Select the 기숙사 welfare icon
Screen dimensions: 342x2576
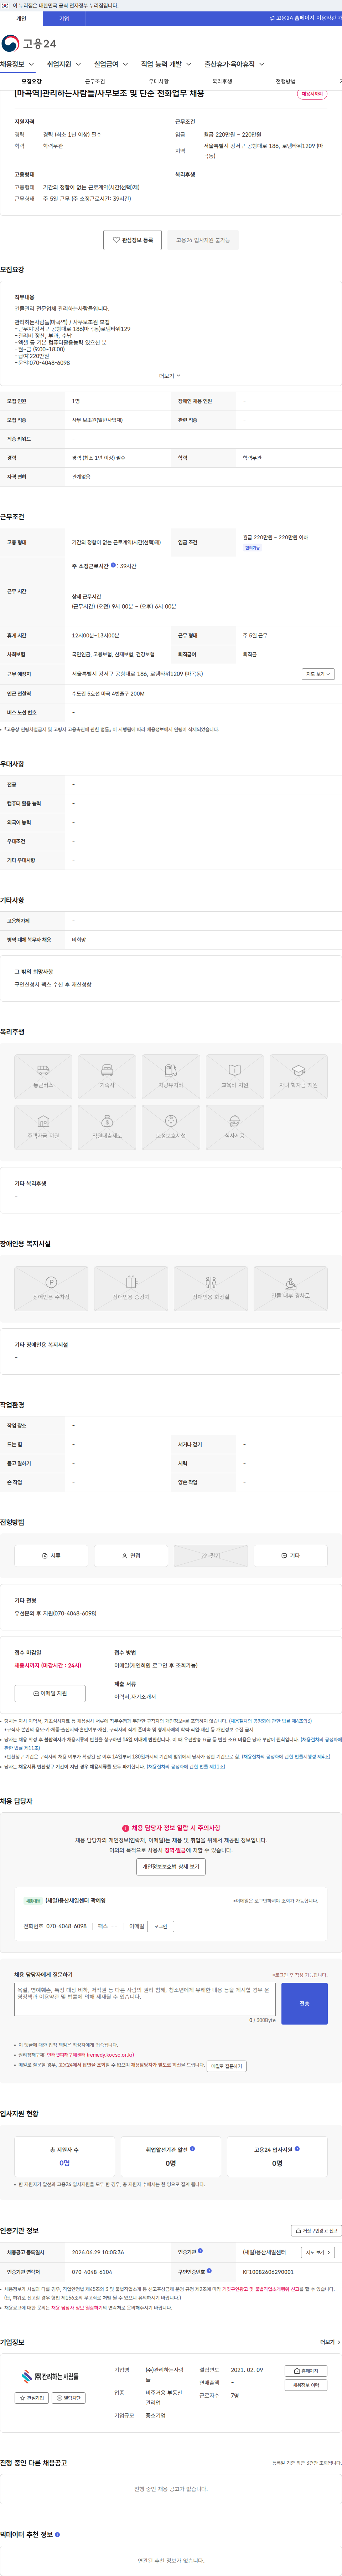tap(107, 1077)
